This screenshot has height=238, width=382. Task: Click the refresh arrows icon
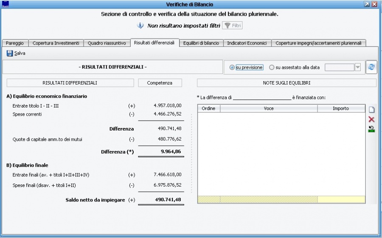click(x=371, y=67)
